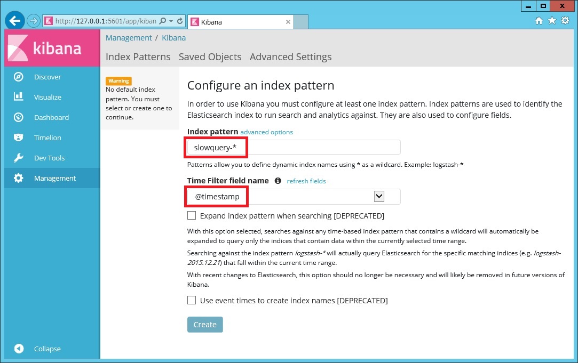578x363 pixels.
Task: Open Dev Tools wrench icon
Action: 19,158
